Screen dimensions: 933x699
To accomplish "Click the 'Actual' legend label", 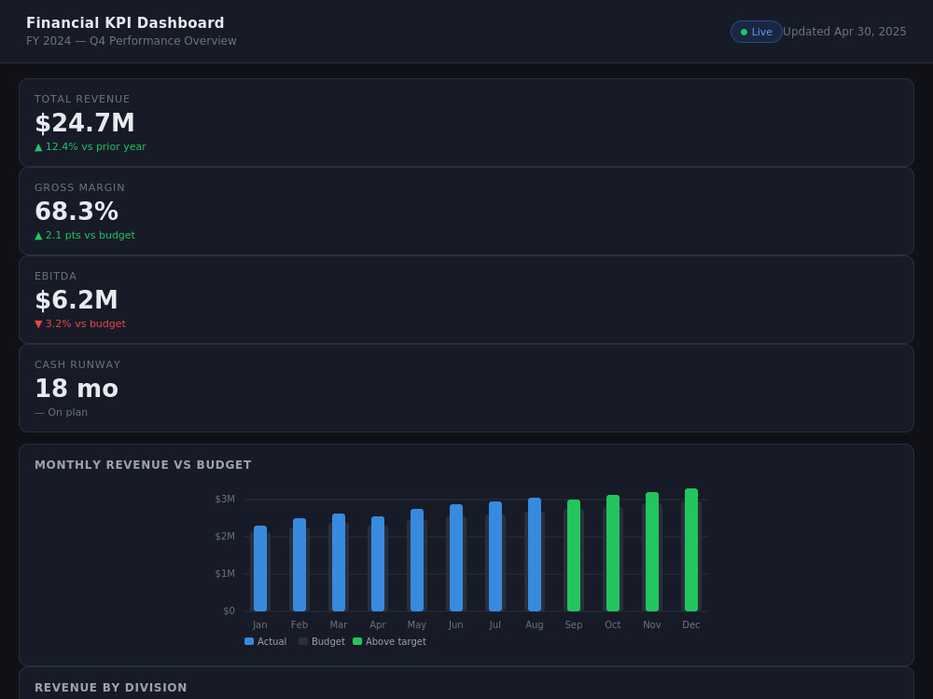I will [272, 642].
